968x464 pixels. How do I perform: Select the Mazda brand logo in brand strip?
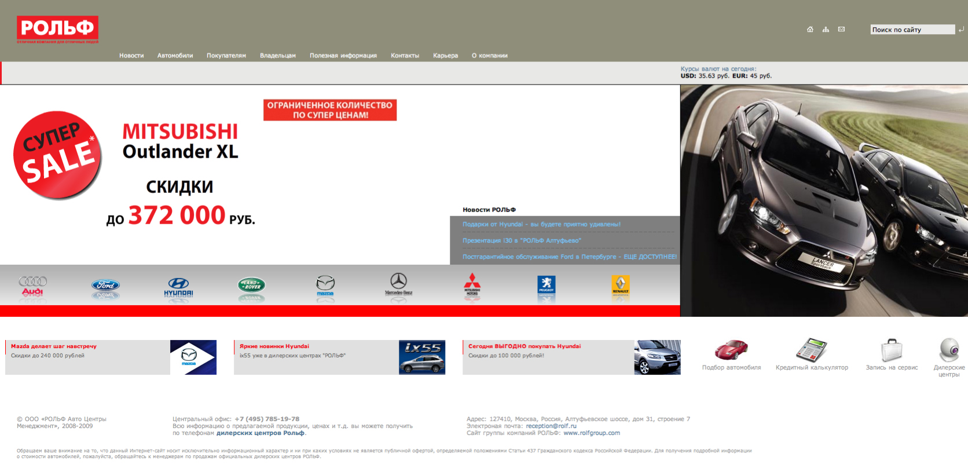point(325,285)
